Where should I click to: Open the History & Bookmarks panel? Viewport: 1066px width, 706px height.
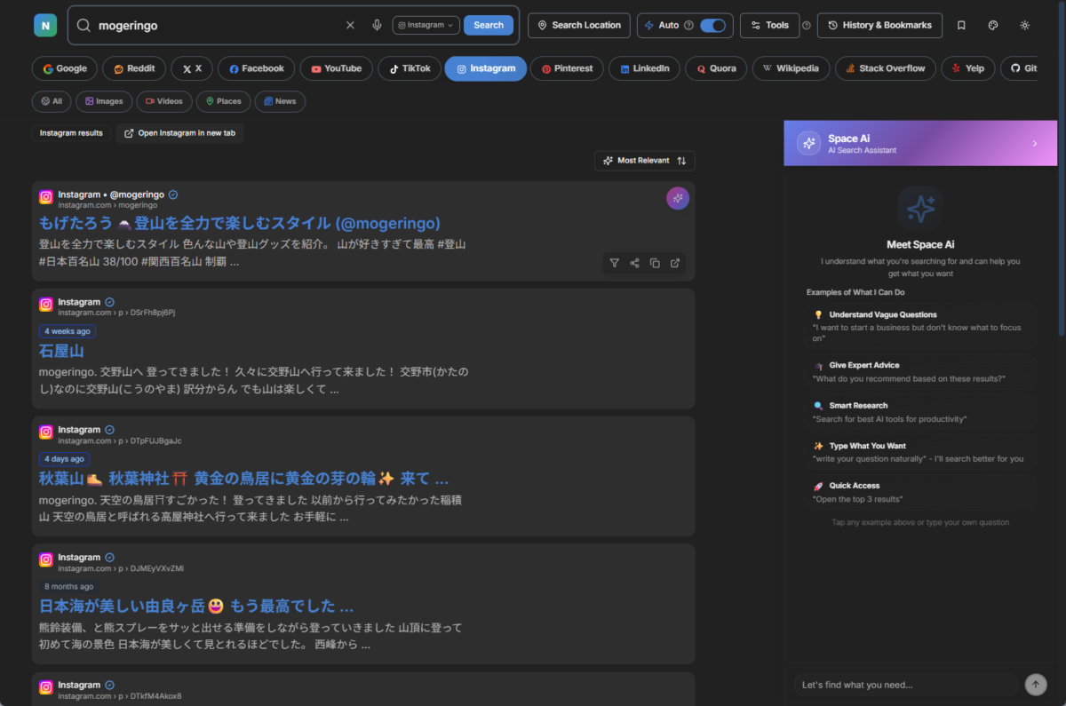click(x=879, y=25)
